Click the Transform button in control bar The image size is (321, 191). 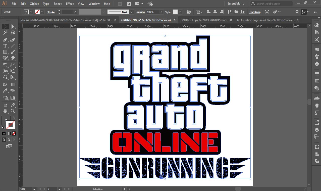click(x=255, y=12)
